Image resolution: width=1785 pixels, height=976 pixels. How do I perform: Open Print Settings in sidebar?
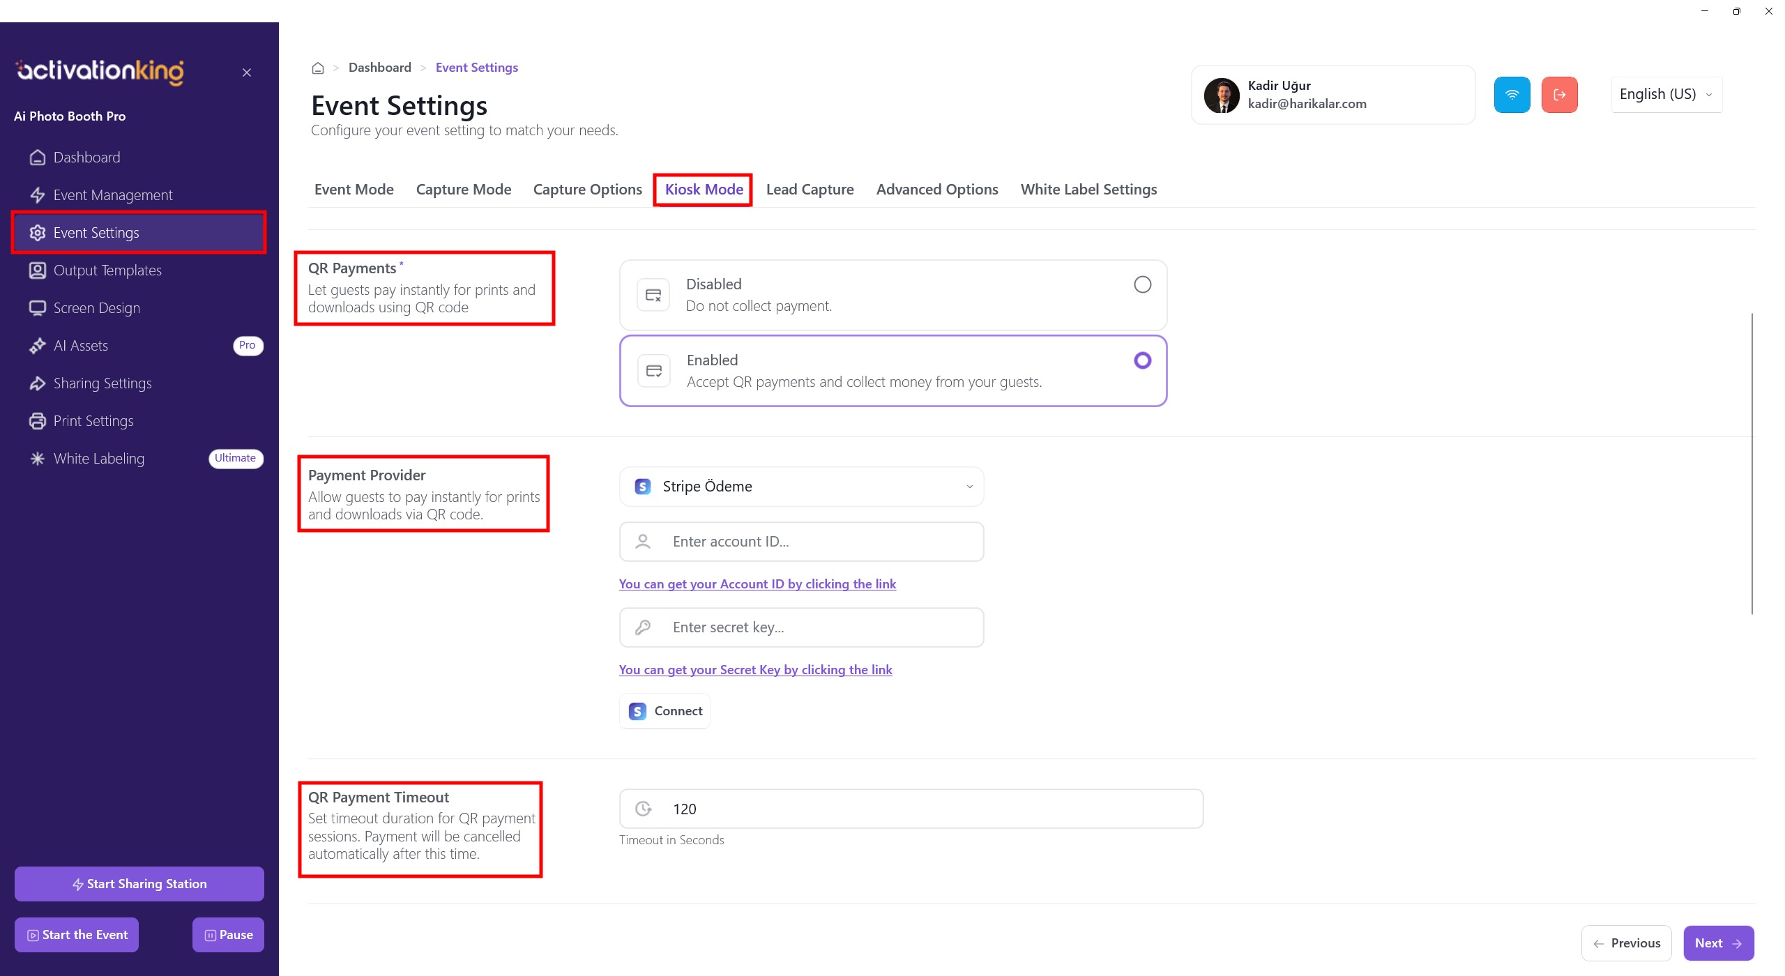(93, 421)
